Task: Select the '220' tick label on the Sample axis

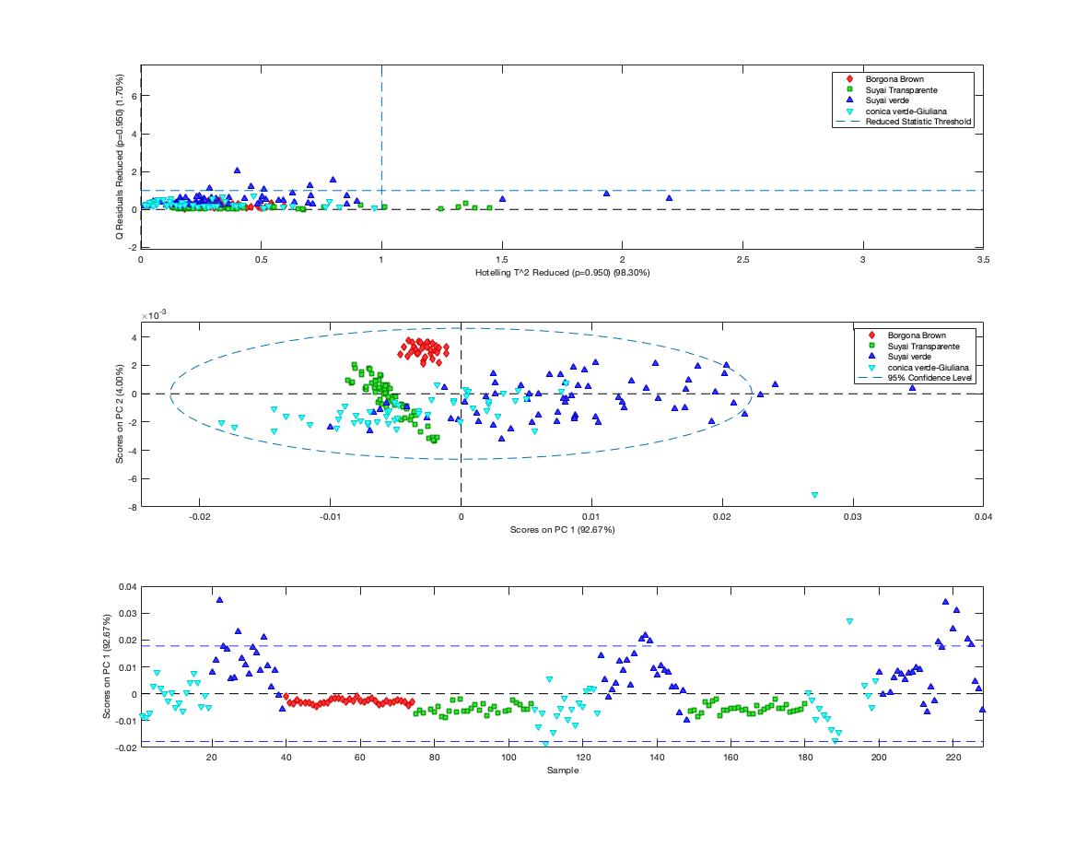Action: (953, 757)
